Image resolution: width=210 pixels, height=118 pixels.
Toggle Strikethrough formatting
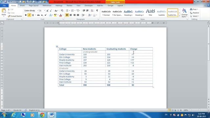pyautogui.click(x=38, y=15)
